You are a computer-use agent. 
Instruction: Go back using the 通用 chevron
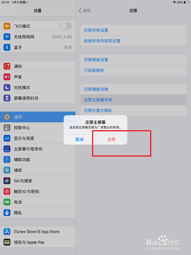(84, 11)
